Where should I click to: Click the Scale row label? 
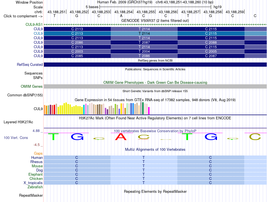[38, 7]
